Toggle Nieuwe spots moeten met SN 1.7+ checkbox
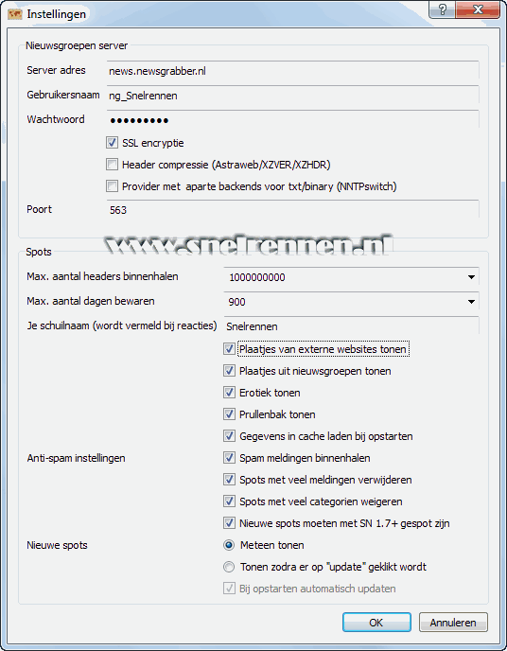 pos(229,523)
